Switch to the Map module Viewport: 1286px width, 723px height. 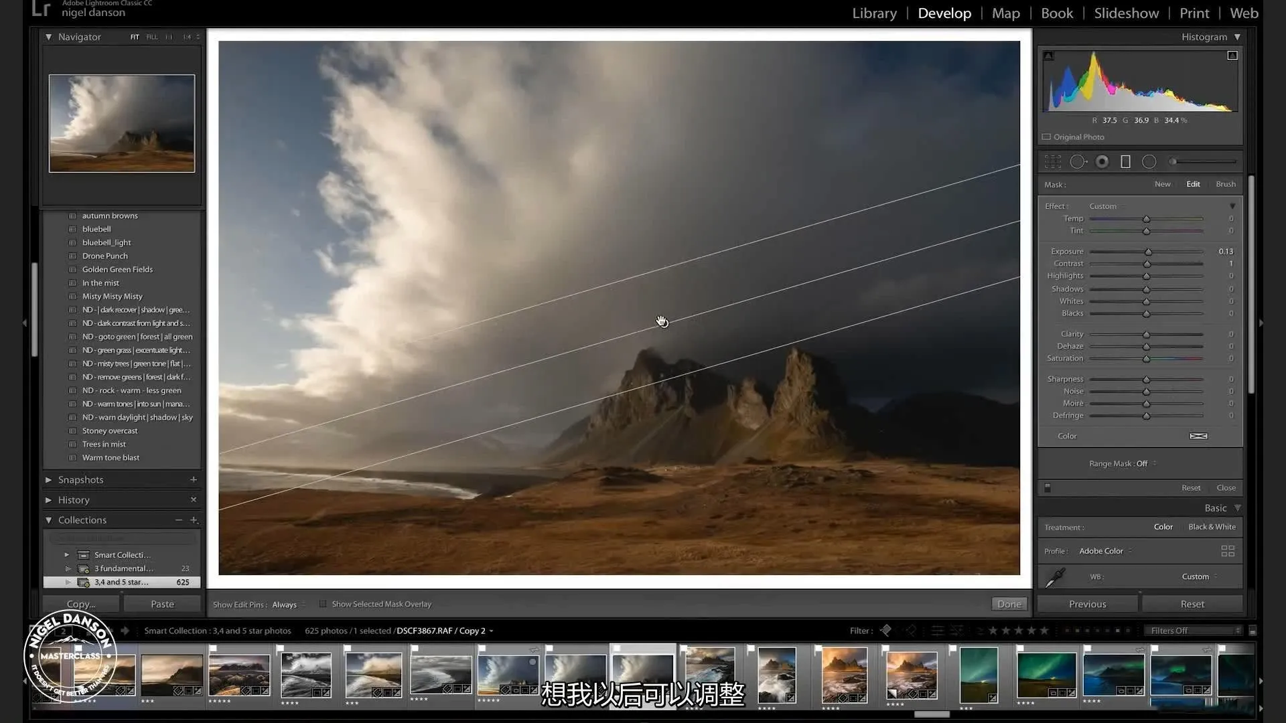[1005, 13]
